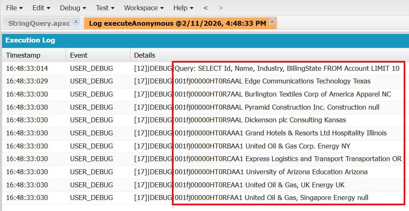Select the Grand Hotels & Resorts row
The image size is (409, 211).
[x=206, y=133]
